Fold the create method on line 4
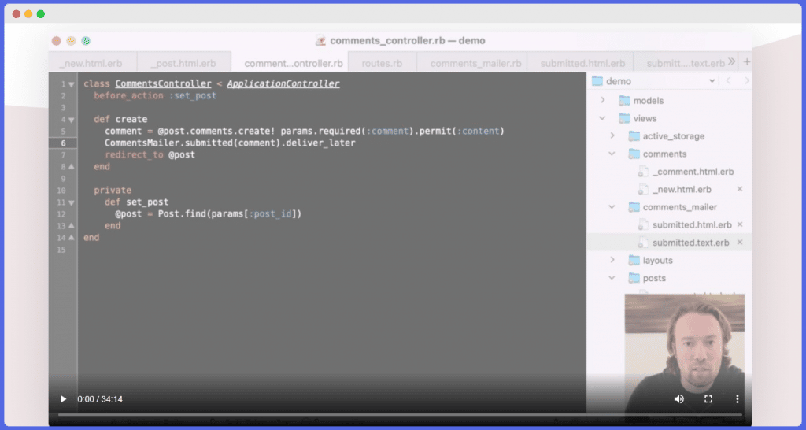 pyautogui.click(x=72, y=120)
